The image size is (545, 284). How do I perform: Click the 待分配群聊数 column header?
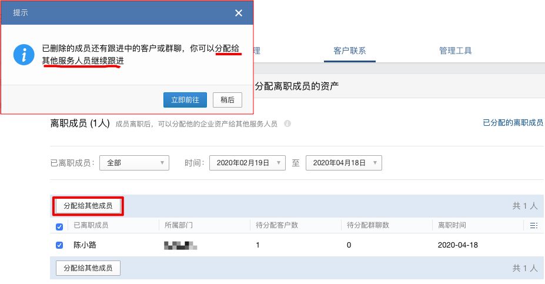point(368,225)
